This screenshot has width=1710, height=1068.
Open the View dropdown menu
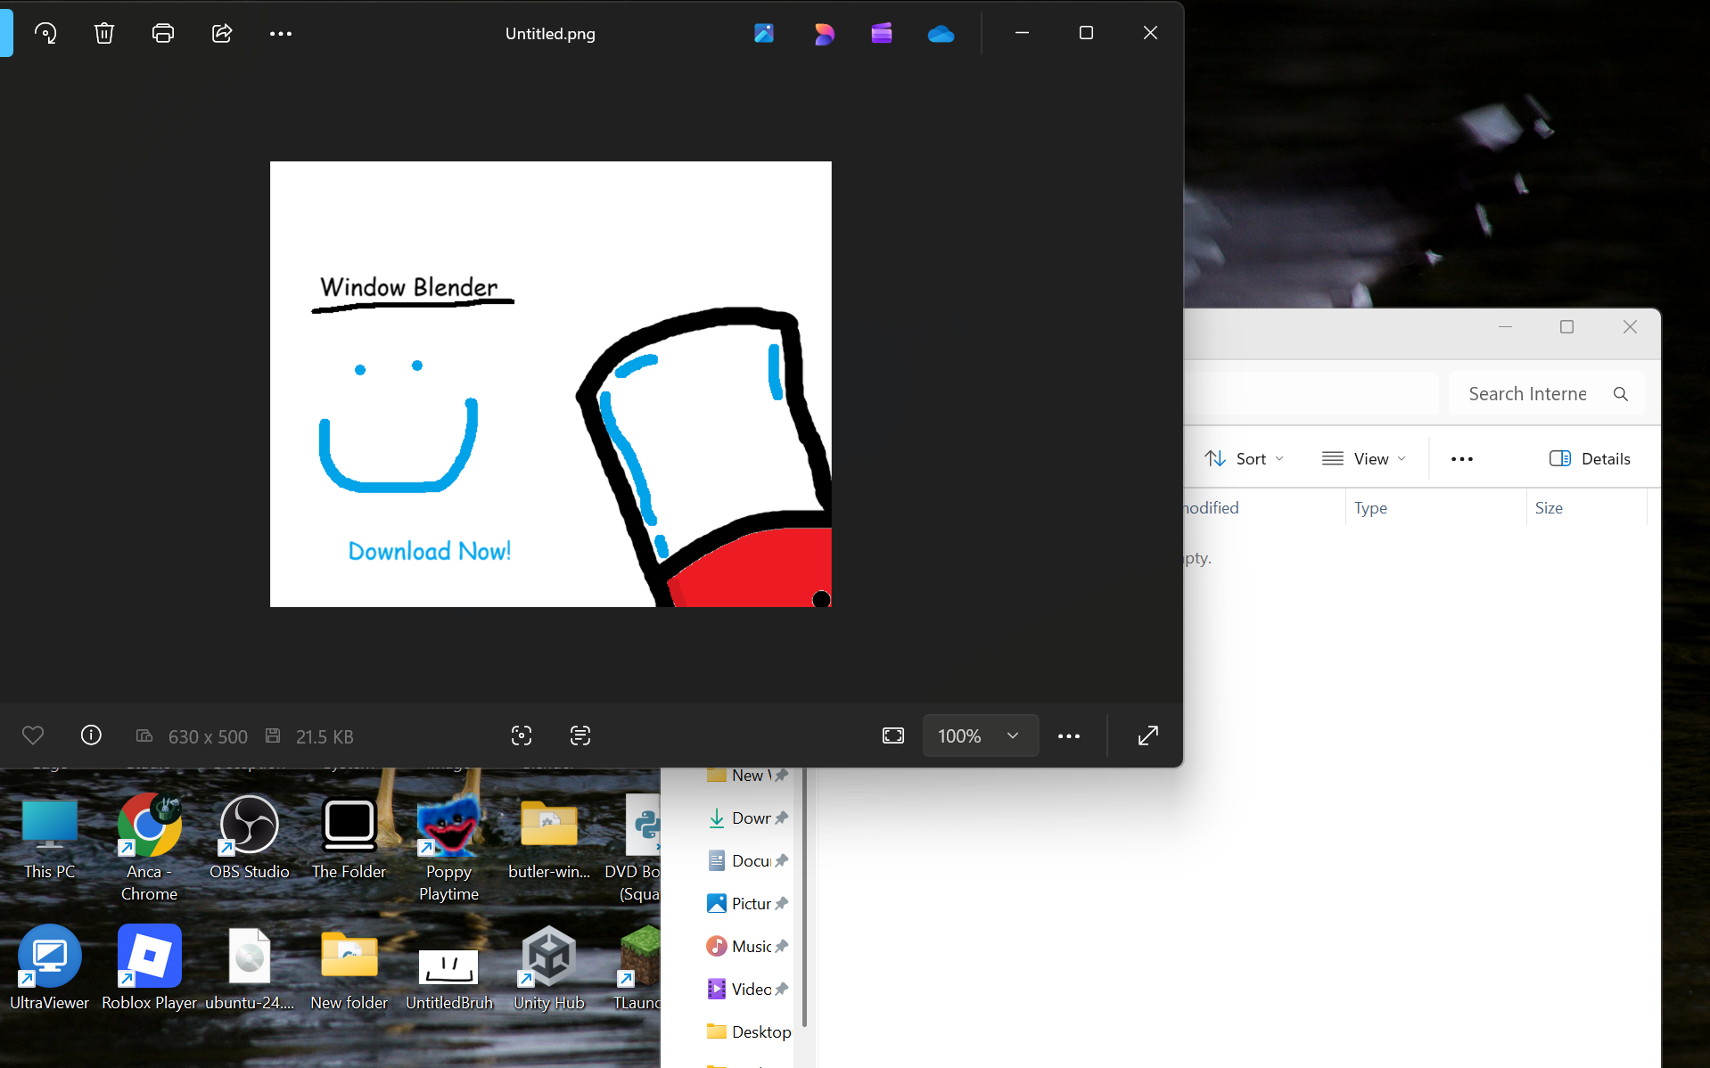click(x=1364, y=458)
